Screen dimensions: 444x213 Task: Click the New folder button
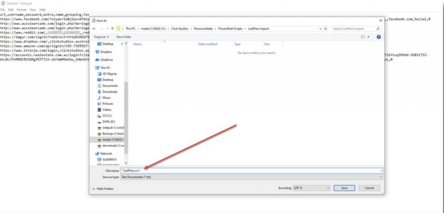(124, 37)
